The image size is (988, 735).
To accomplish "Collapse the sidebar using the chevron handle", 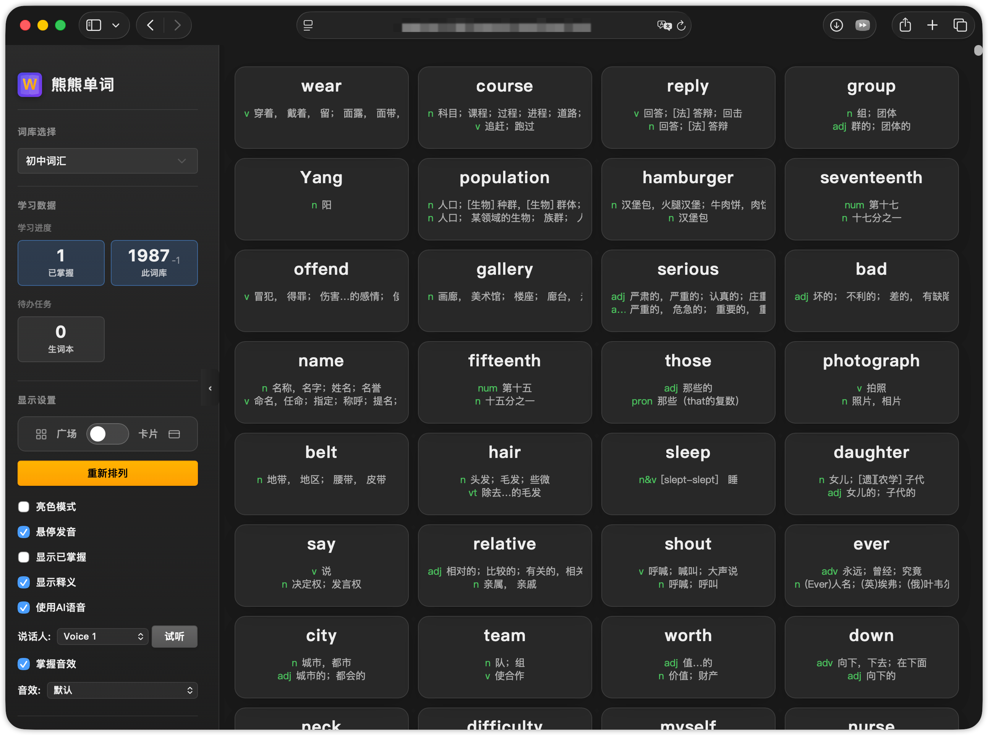I will 210,388.
